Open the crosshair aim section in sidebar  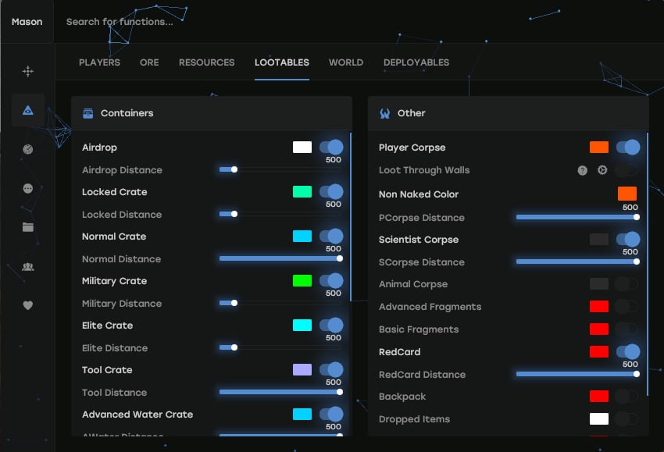click(28, 71)
